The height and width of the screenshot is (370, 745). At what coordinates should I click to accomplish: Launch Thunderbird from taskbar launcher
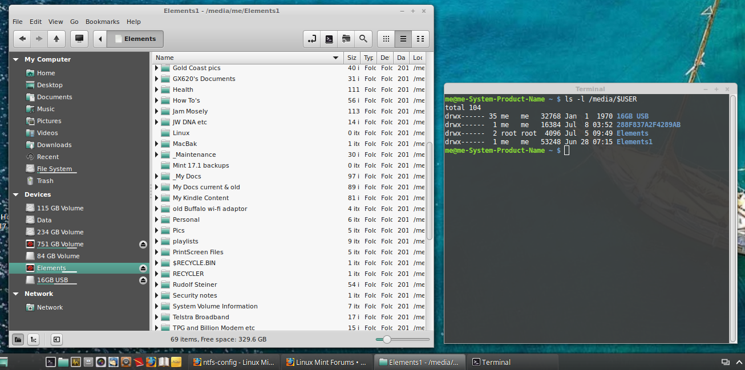pyautogui.click(x=113, y=361)
